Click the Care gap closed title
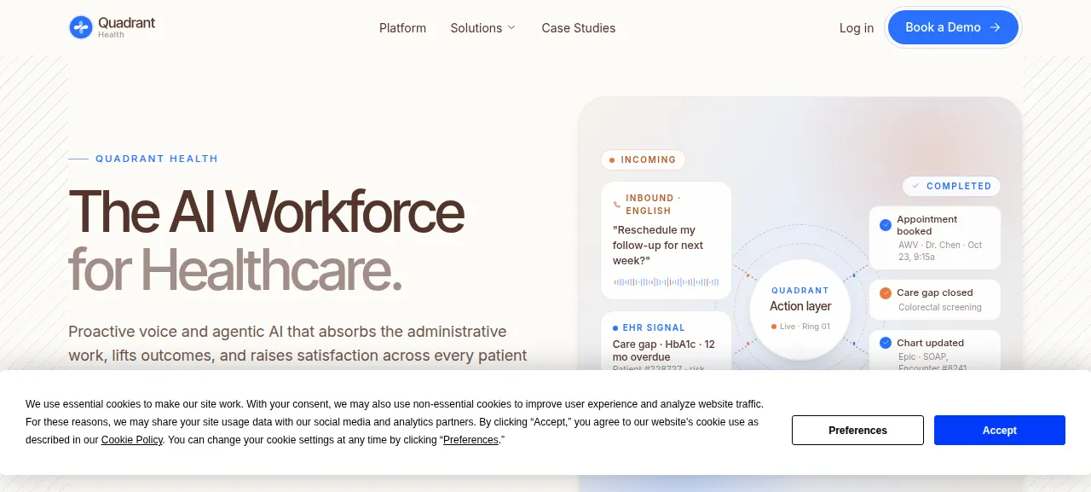This screenshot has height=492, width=1091. point(934,292)
